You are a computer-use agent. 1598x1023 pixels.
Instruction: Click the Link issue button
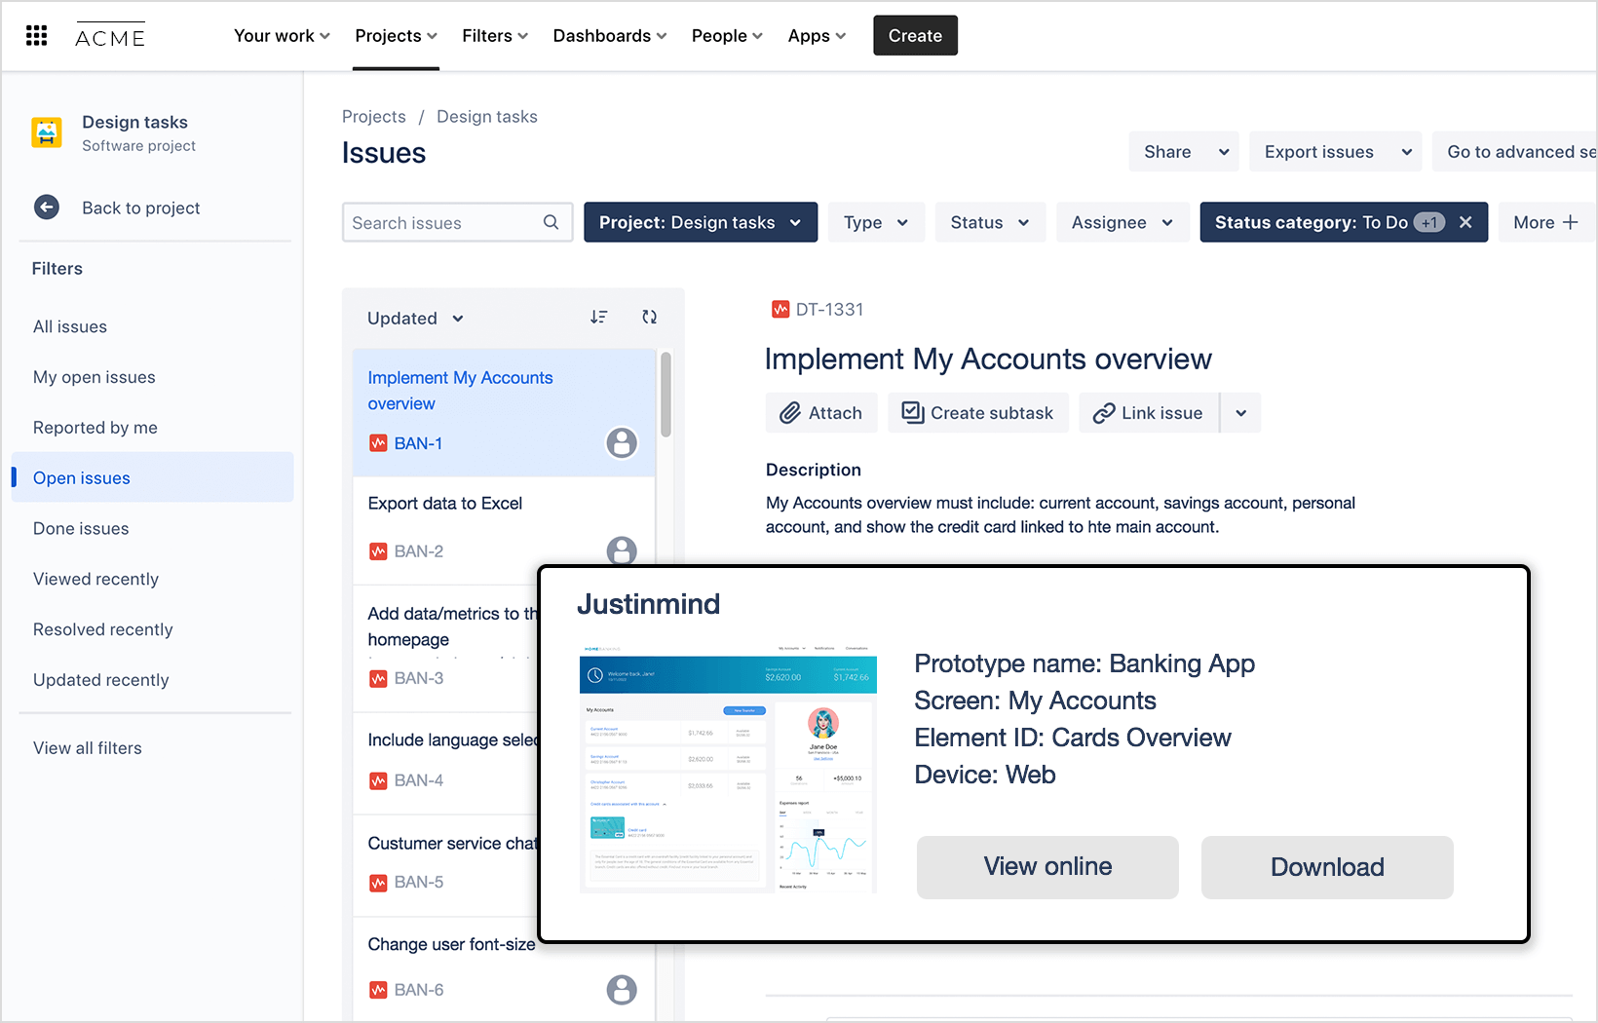click(x=1149, y=413)
